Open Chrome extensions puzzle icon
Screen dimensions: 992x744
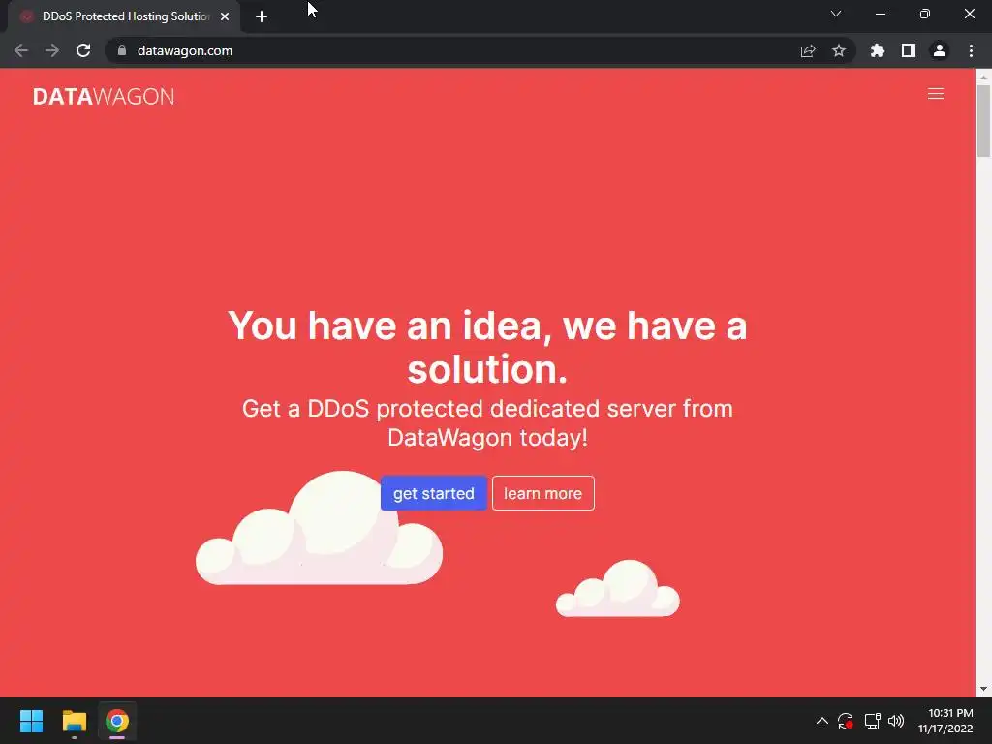click(877, 50)
